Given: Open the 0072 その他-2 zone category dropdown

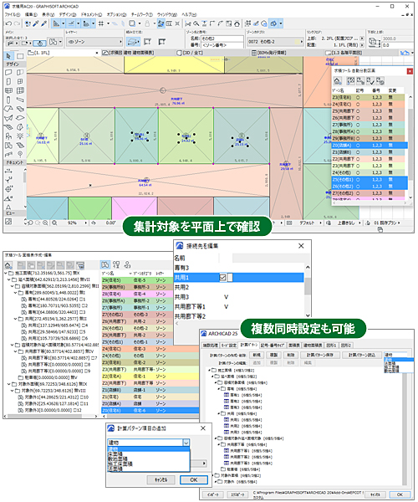Looking at the screenshot, I should tap(275, 42).
